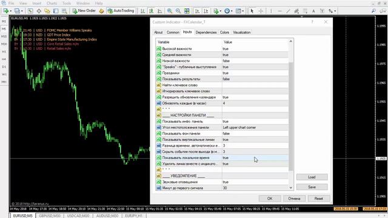Select the Vertical Line drawing tool
The image size is (388, 218).
click(x=271, y=11)
